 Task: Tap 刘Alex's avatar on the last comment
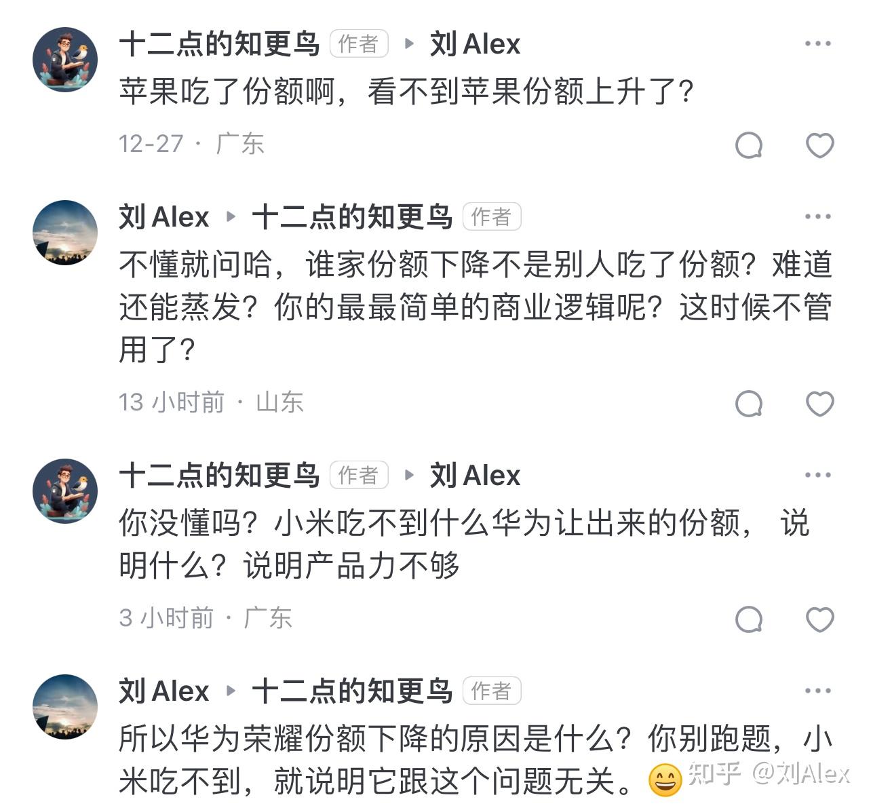(x=65, y=707)
